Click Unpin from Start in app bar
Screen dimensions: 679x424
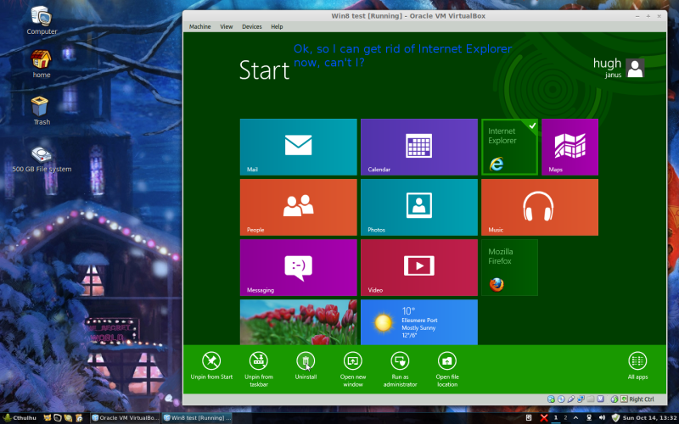coord(211,366)
